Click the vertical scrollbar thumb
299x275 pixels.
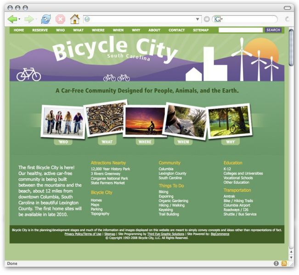(x=291, y=48)
